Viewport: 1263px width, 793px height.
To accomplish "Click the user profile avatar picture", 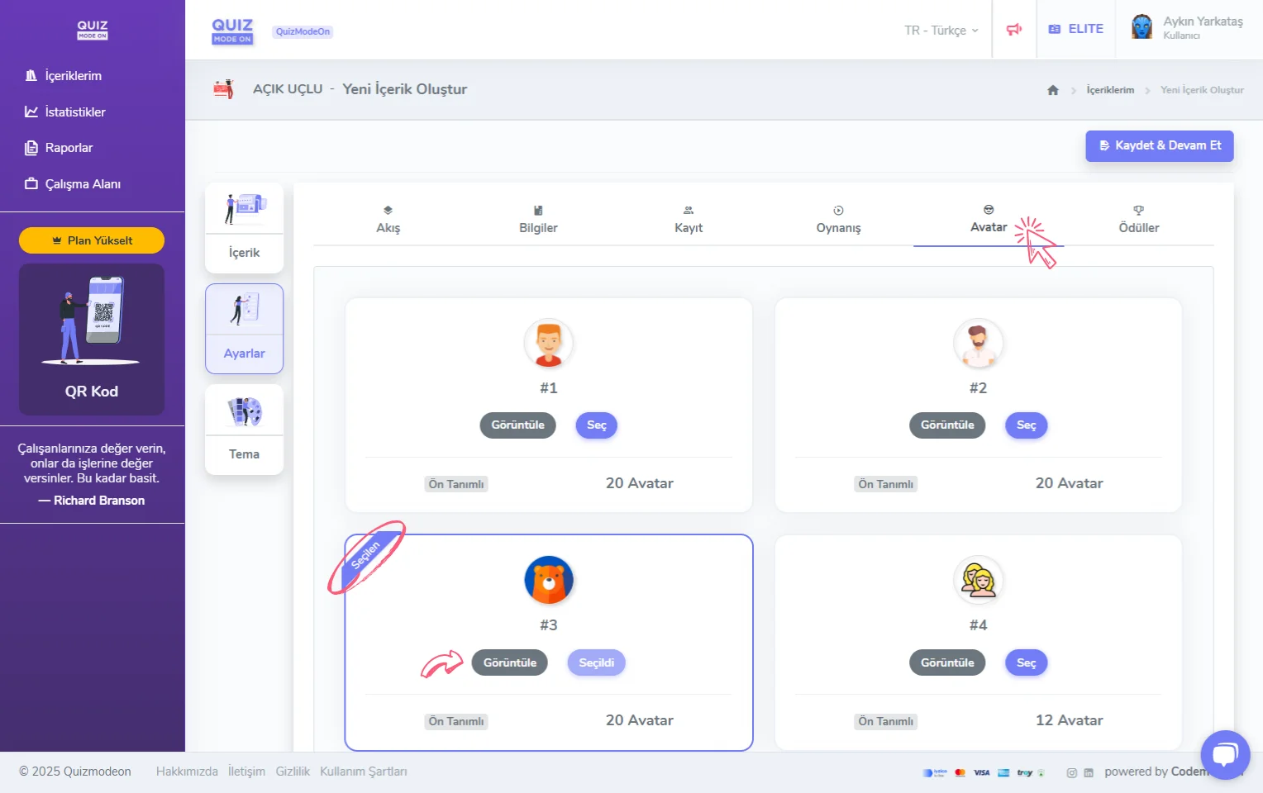I will (x=1141, y=27).
